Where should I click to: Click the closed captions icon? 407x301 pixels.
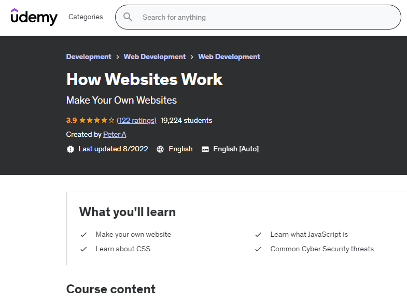(x=205, y=149)
